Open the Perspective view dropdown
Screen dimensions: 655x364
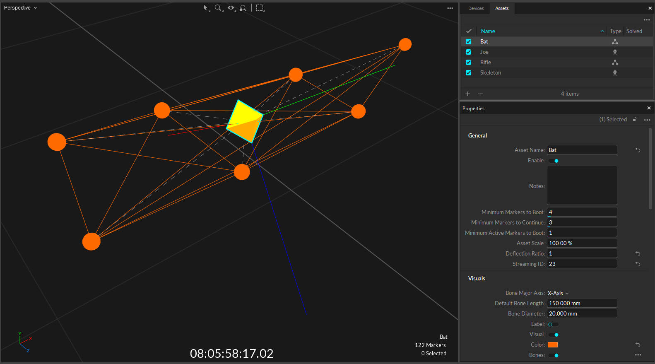(20, 8)
